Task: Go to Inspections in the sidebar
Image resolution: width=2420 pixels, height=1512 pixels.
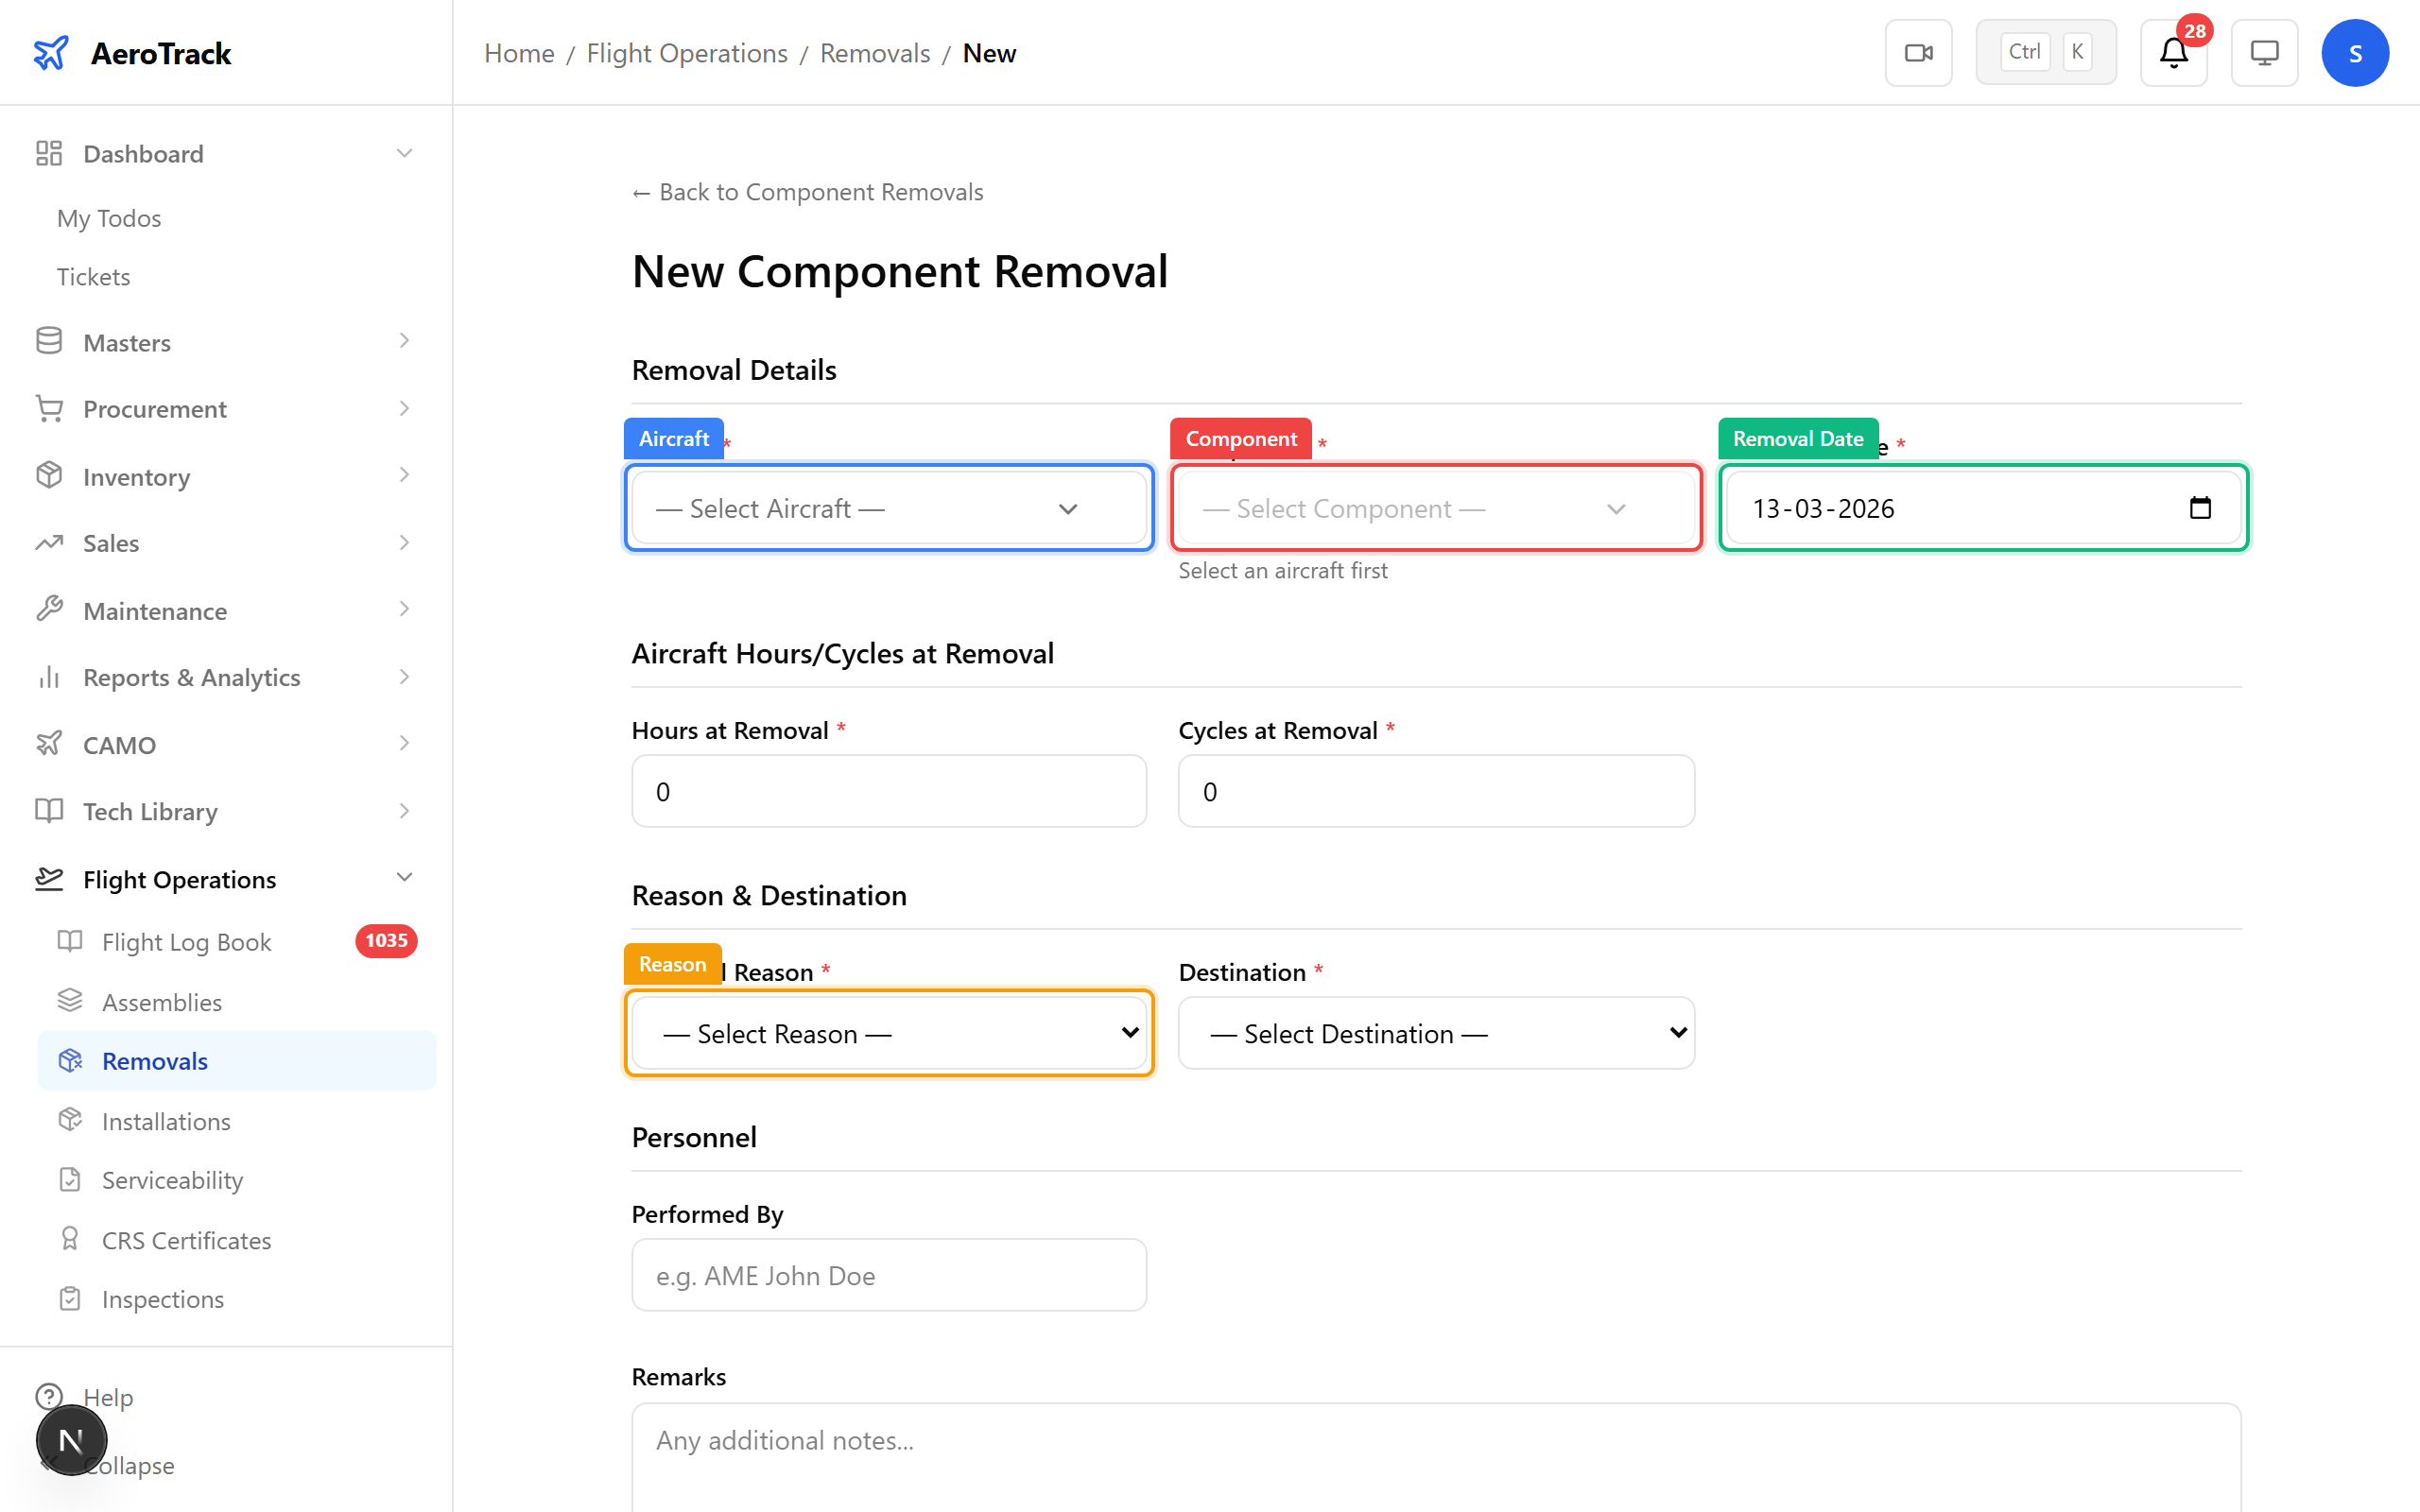Action: (x=163, y=1298)
